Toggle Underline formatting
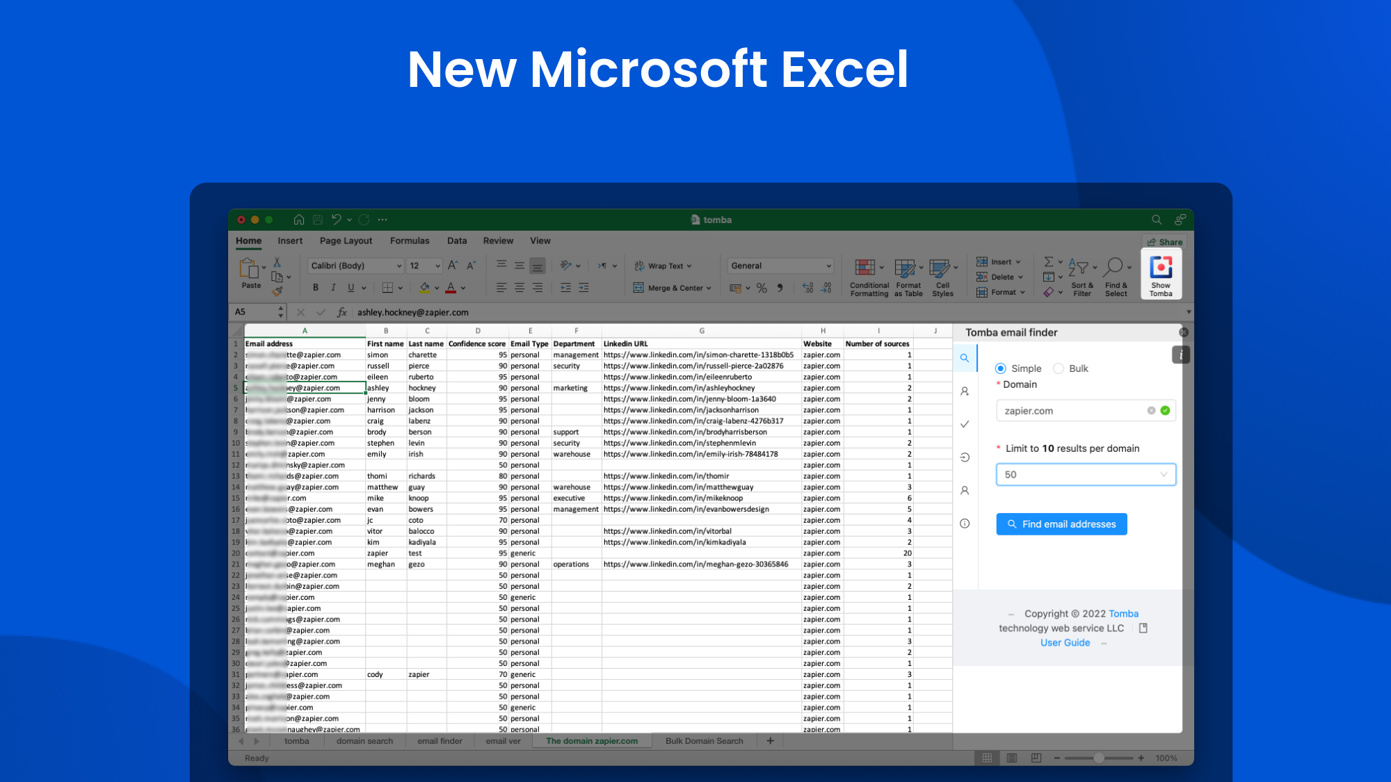The image size is (1391, 782). (x=351, y=288)
